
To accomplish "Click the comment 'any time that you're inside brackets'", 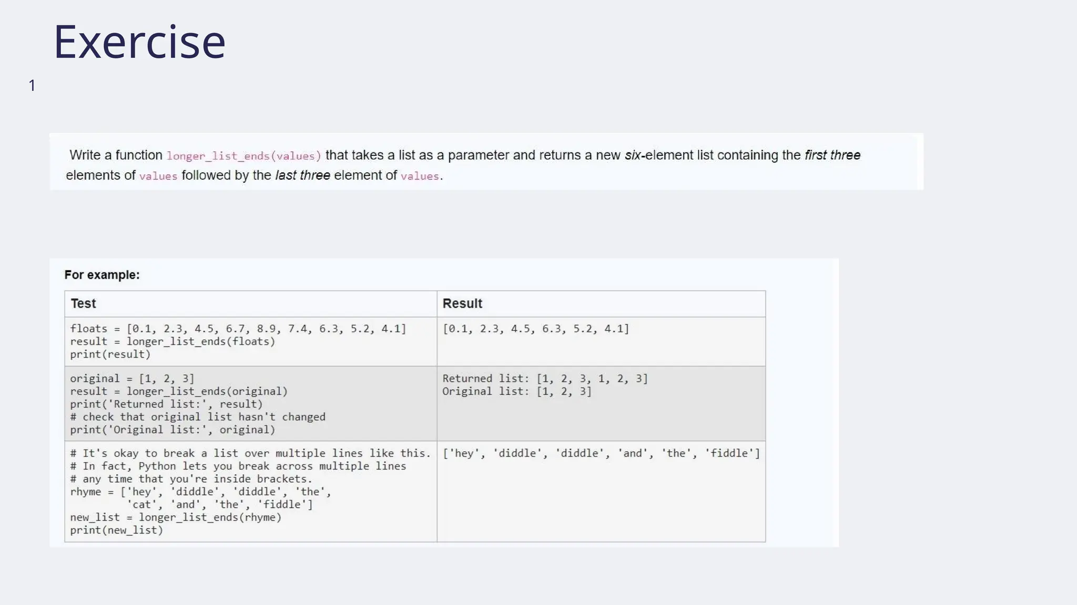I will pyautogui.click(x=191, y=479).
